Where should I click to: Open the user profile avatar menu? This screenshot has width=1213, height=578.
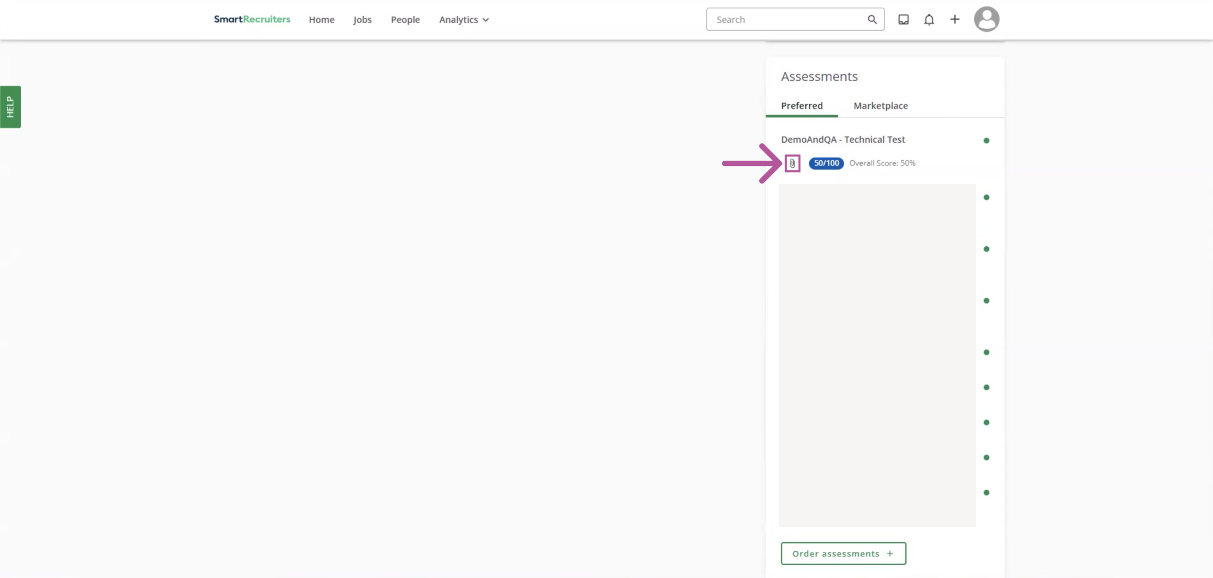pyautogui.click(x=986, y=20)
